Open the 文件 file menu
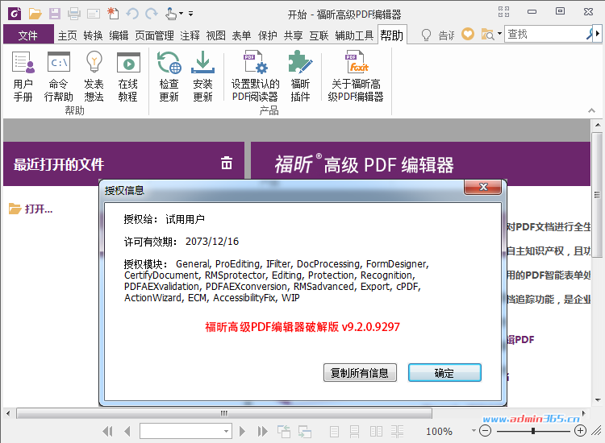605x443 pixels. (28, 35)
